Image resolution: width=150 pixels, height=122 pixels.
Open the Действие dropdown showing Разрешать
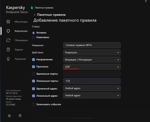point(92,52)
